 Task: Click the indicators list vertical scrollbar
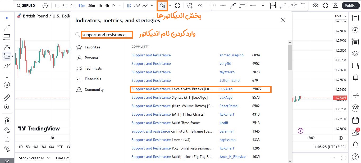click(x=290, y=57)
